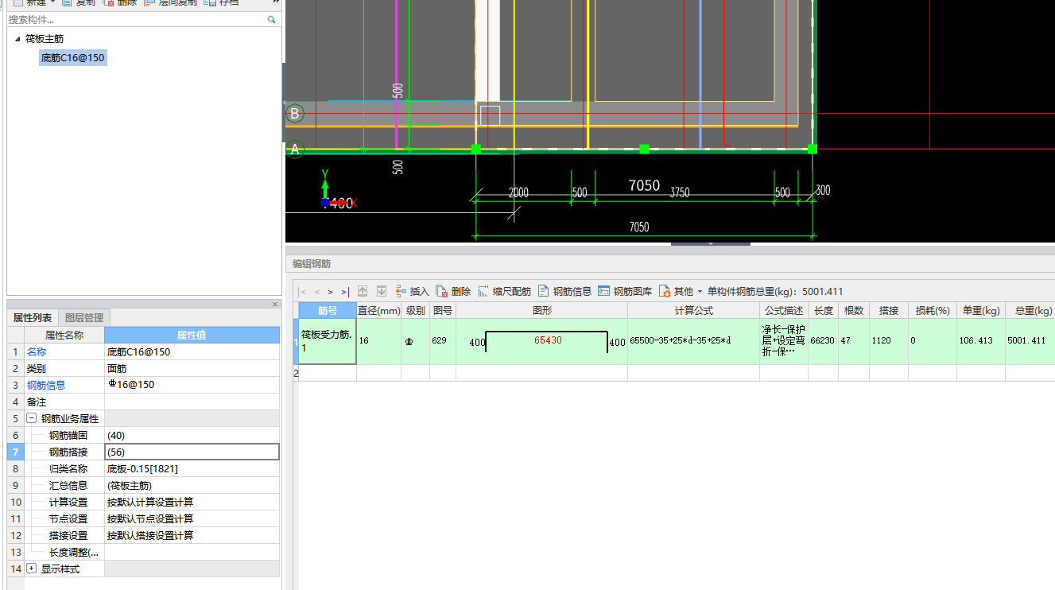This screenshot has height=590, width=1055.
Task: Select 长度调整 property row
Action: tap(144, 552)
